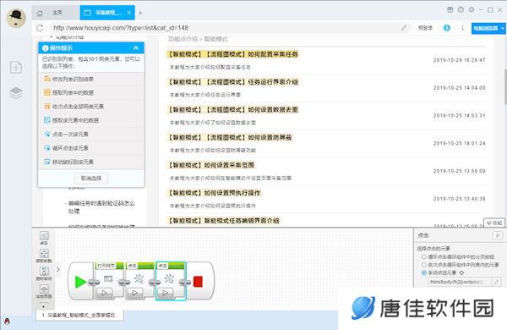Show more components with down arrow
Image resolution: width=507 pixels, height=330 pixels.
point(44,305)
